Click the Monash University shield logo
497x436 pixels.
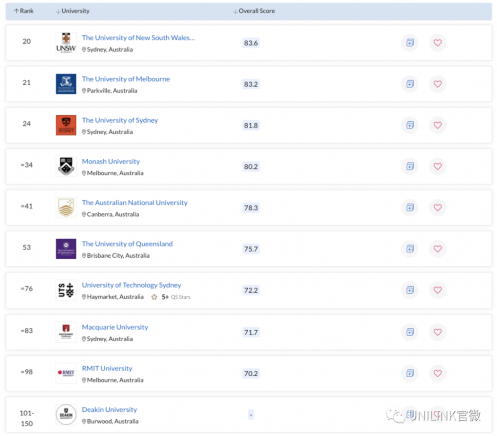point(66,167)
